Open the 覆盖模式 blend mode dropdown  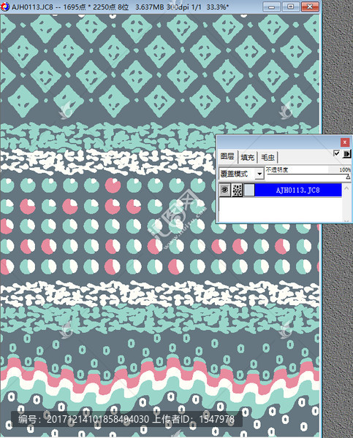[x=241, y=174]
